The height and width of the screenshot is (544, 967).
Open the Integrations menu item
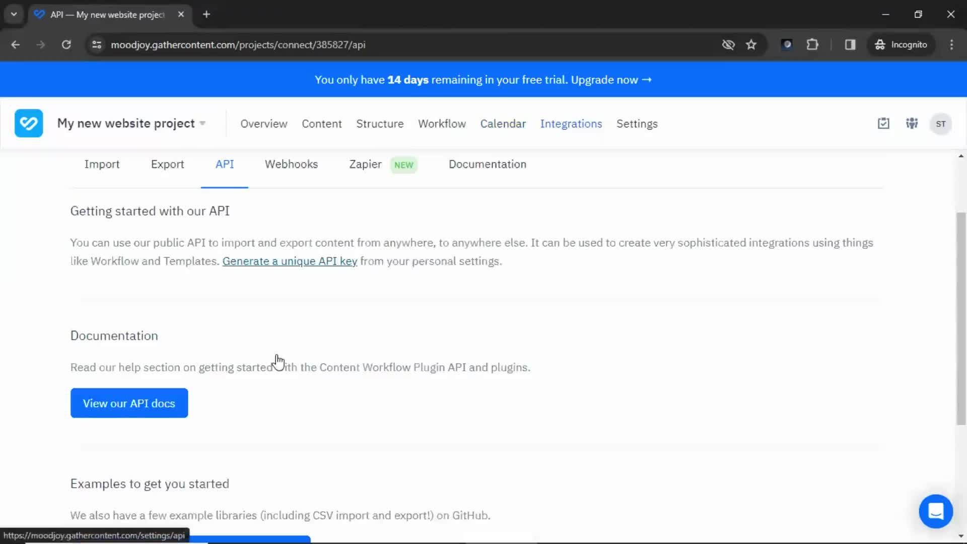point(571,123)
